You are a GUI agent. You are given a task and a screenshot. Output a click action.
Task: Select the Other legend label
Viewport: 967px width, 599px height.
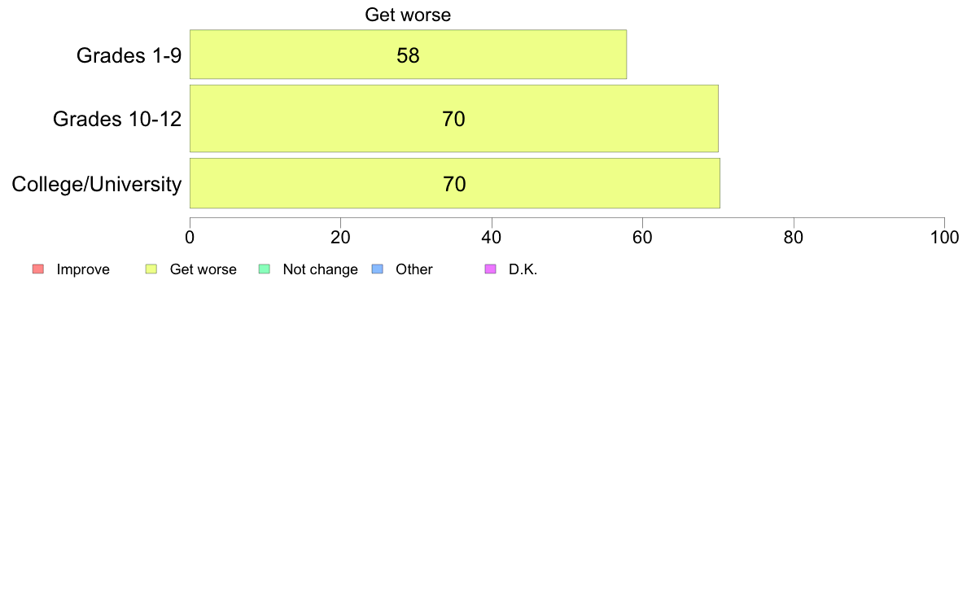pos(413,269)
